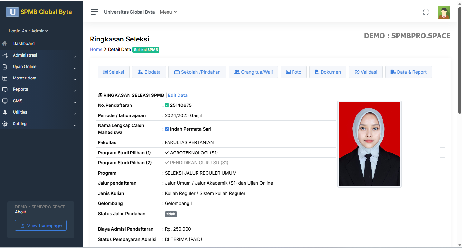Click the blue checkbox beside Indah Permata Sari
This screenshot has width=462, height=248.
tap(167, 129)
